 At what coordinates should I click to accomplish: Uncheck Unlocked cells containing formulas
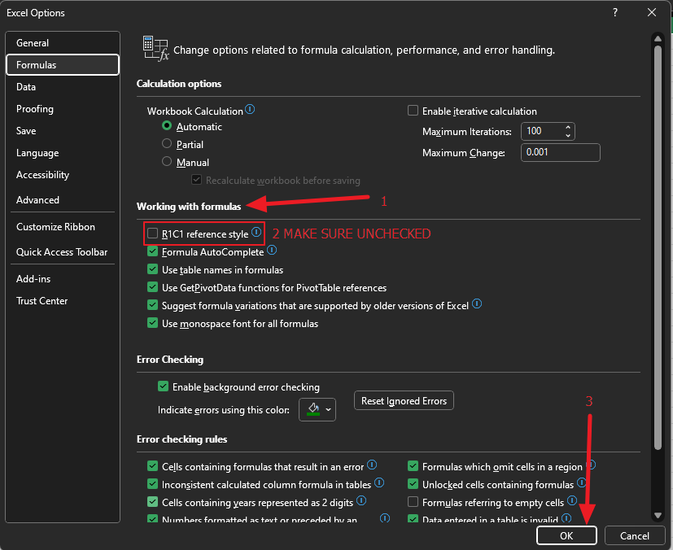[x=413, y=484]
